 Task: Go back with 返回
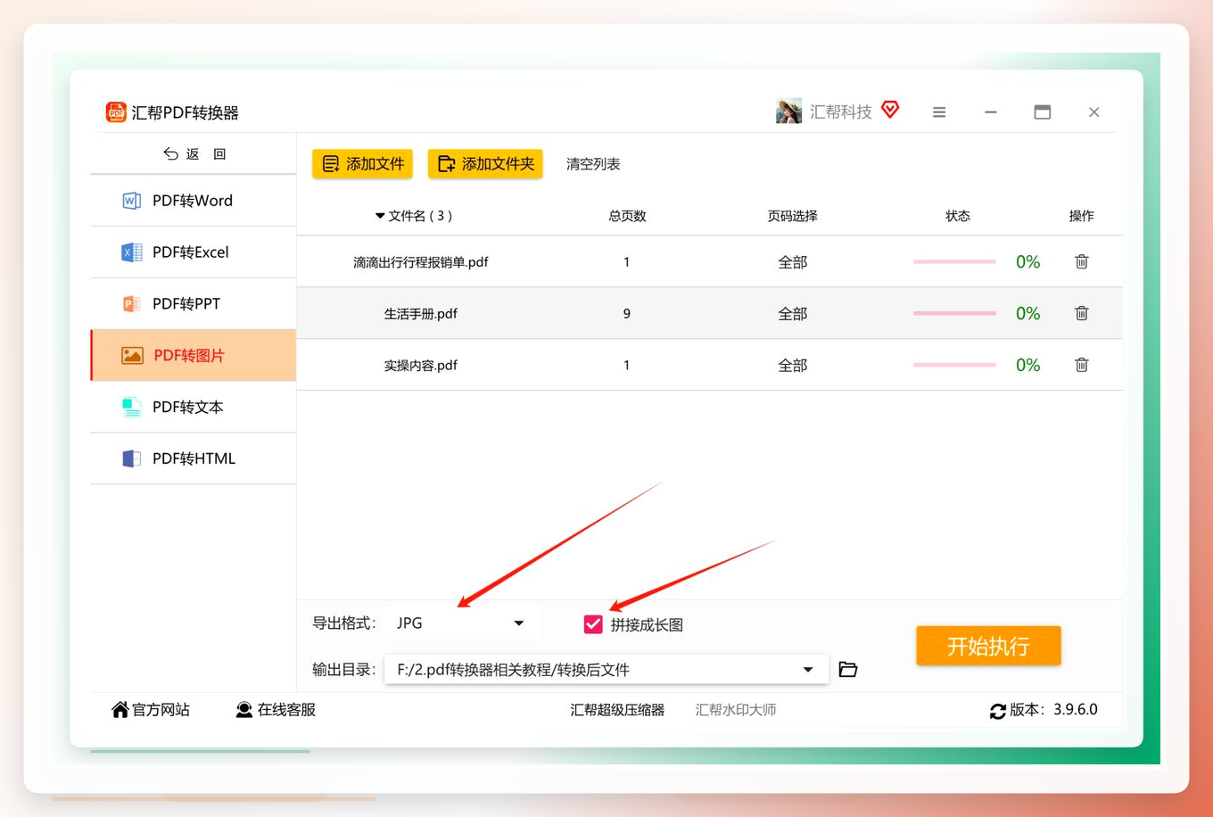pos(194,153)
